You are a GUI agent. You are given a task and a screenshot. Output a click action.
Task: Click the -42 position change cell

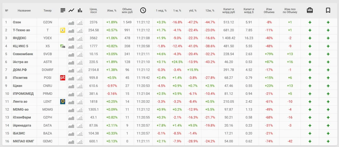pos(290,141)
